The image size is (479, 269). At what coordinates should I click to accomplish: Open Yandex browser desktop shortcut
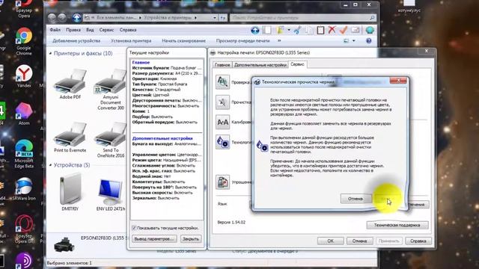point(24,76)
